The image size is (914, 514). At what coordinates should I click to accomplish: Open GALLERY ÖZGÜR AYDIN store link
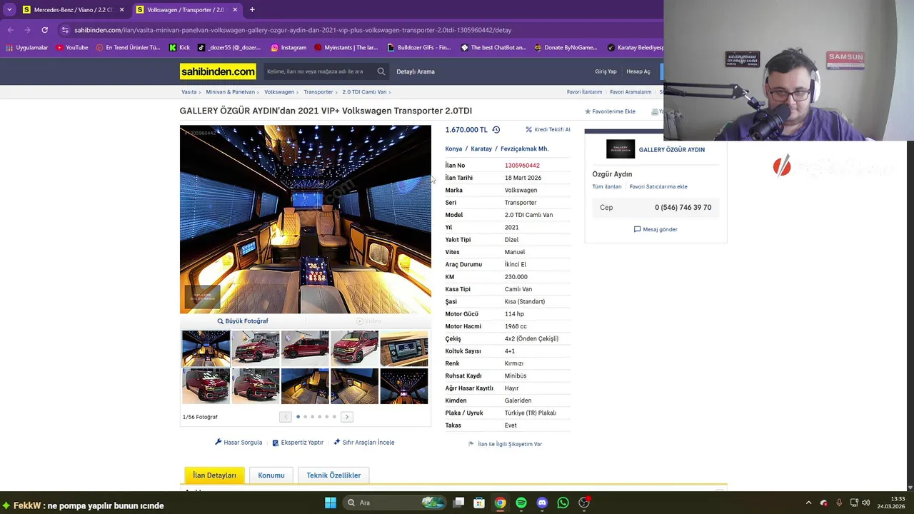671,149
